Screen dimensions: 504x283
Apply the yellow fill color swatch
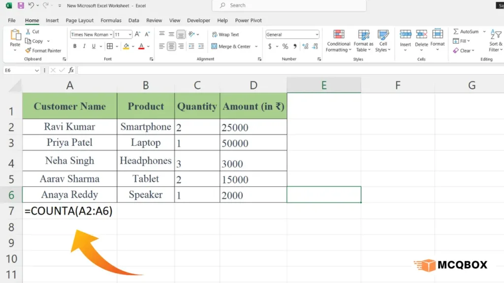(126, 46)
